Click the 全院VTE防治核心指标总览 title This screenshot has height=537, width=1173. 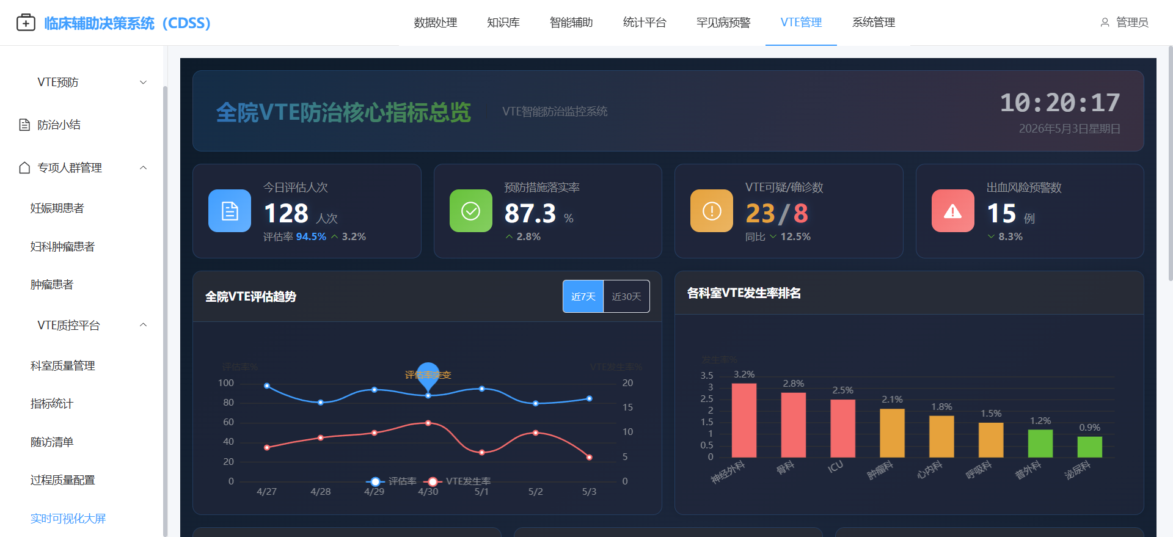pos(343,112)
